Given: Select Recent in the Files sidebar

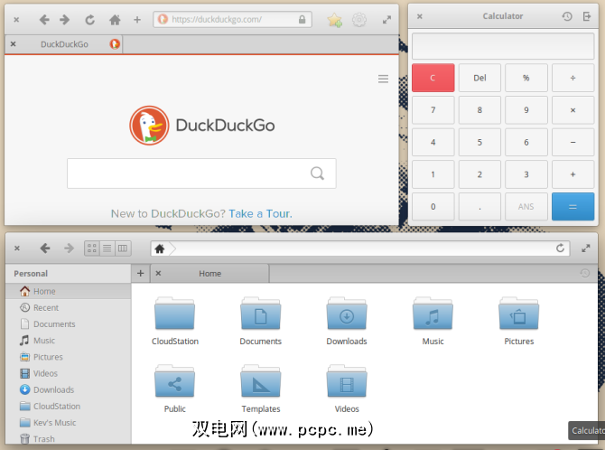Looking at the screenshot, I should [69, 308].
